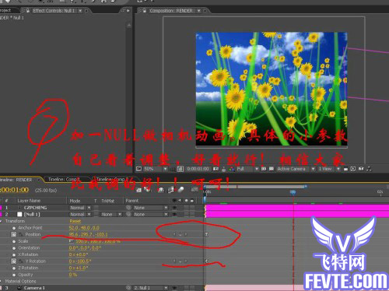Viewport: 389px width, 291px height.
Task: Open the Full resolution dropdown
Action: 247,169
